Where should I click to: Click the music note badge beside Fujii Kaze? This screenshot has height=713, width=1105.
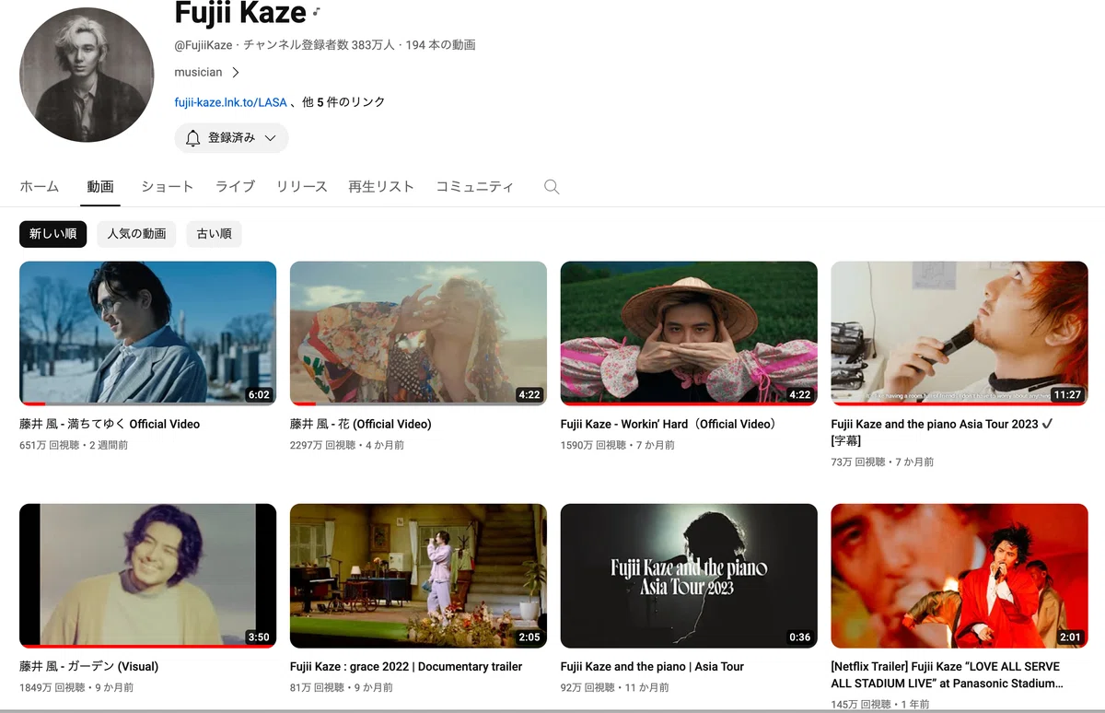tap(316, 12)
